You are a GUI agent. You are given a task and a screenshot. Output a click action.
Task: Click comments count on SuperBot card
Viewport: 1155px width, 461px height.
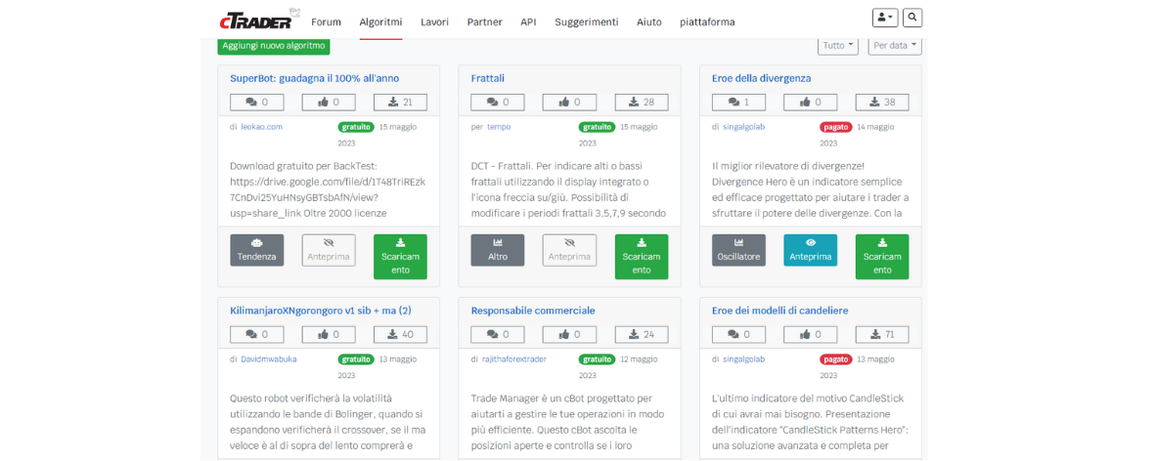point(256,103)
